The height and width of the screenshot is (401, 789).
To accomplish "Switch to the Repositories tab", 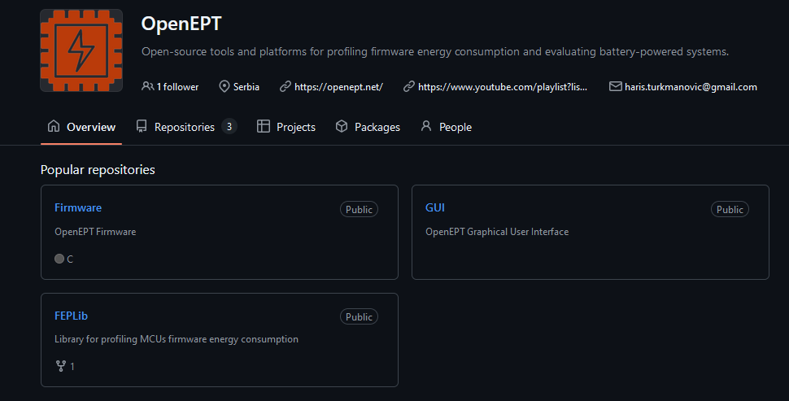I will tap(184, 127).
